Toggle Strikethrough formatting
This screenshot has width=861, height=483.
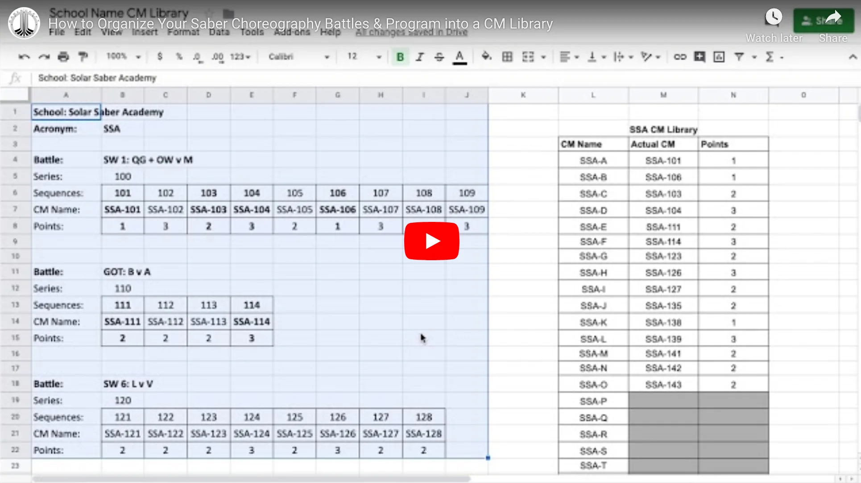tap(439, 57)
